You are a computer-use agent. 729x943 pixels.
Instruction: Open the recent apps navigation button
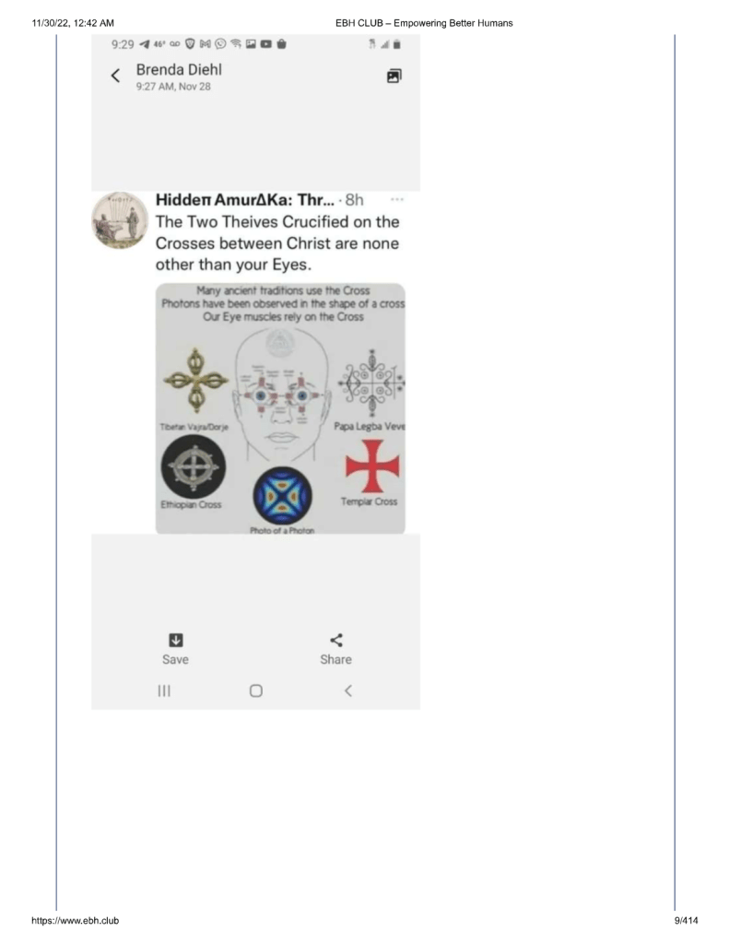tap(164, 690)
